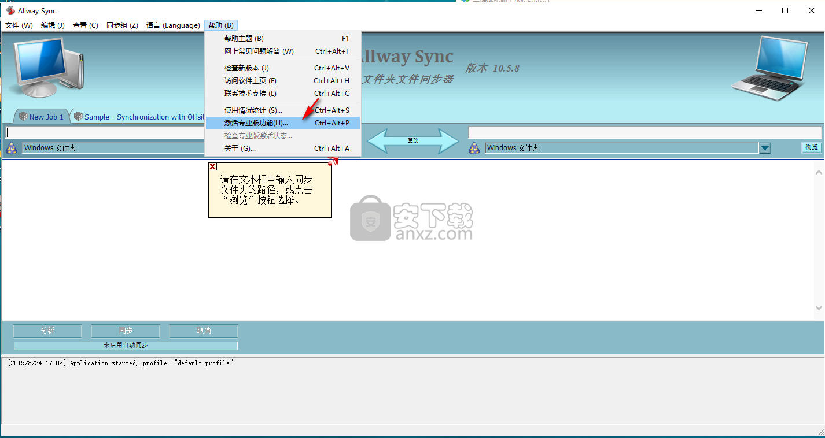Click the right sync folder path field
825x438 pixels.
[x=645, y=132]
